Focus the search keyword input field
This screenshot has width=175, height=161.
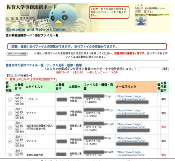pyautogui.click(x=150, y=69)
